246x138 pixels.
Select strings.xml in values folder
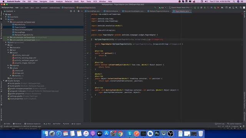click(19, 73)
